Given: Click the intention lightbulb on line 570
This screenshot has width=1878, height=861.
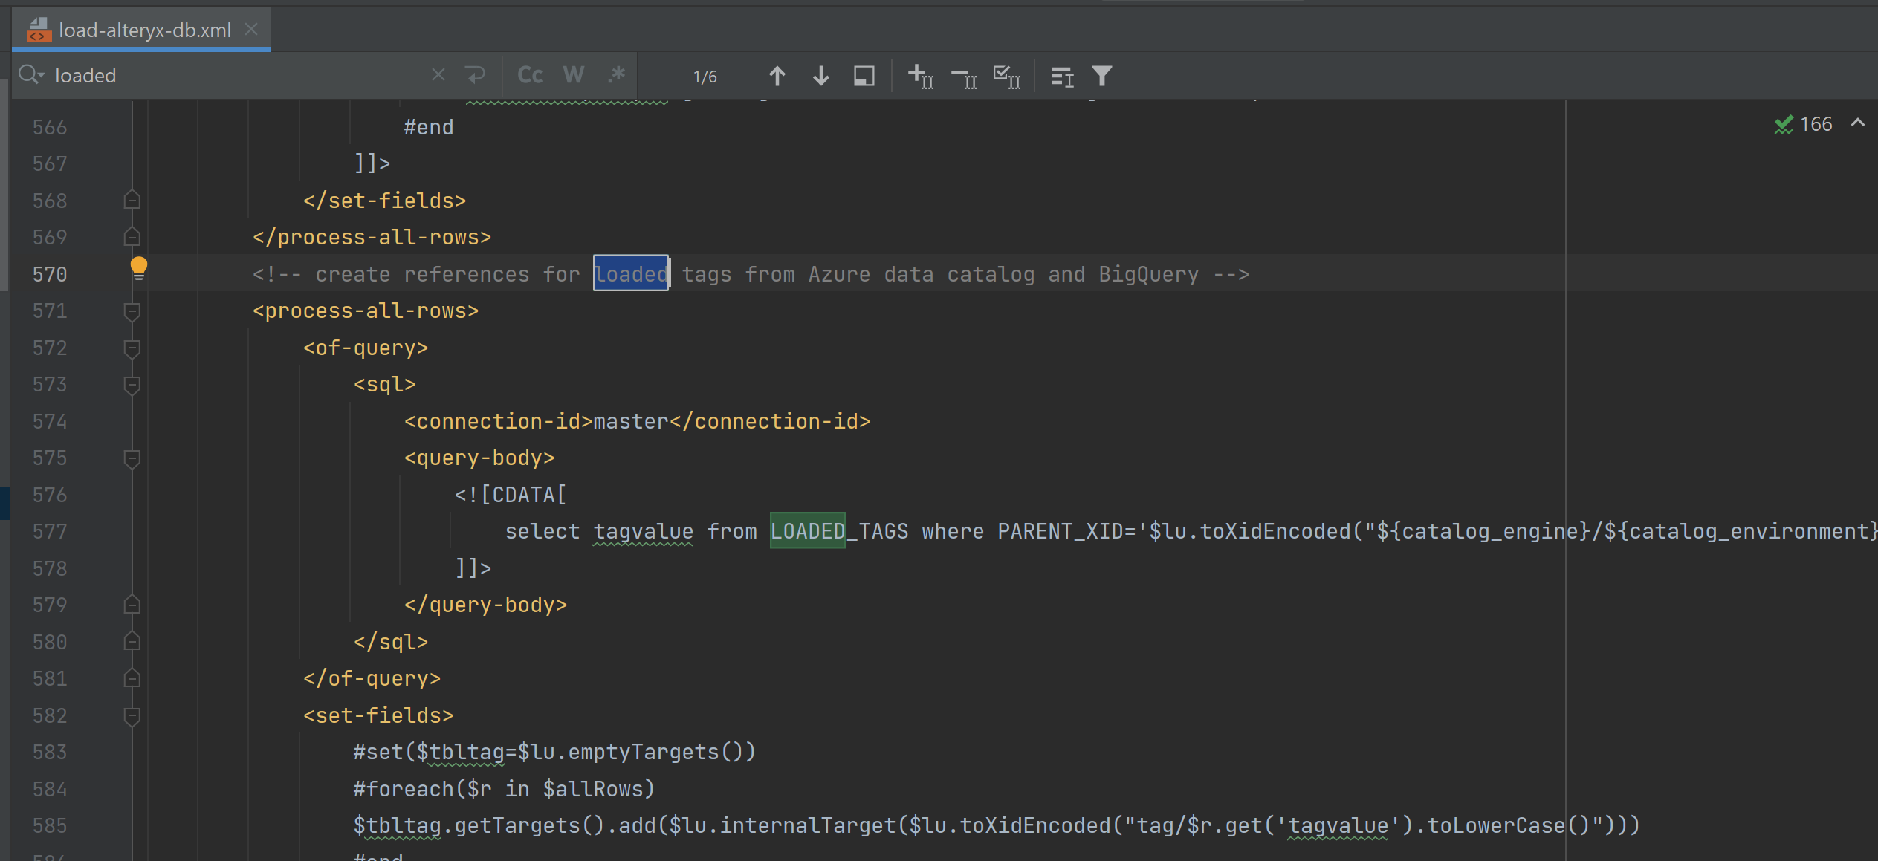Looking at the screenshot, I should 139,266.
